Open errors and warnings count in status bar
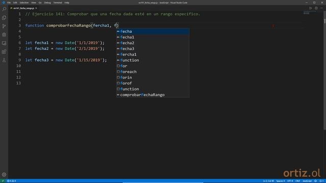 coord(11,181)
